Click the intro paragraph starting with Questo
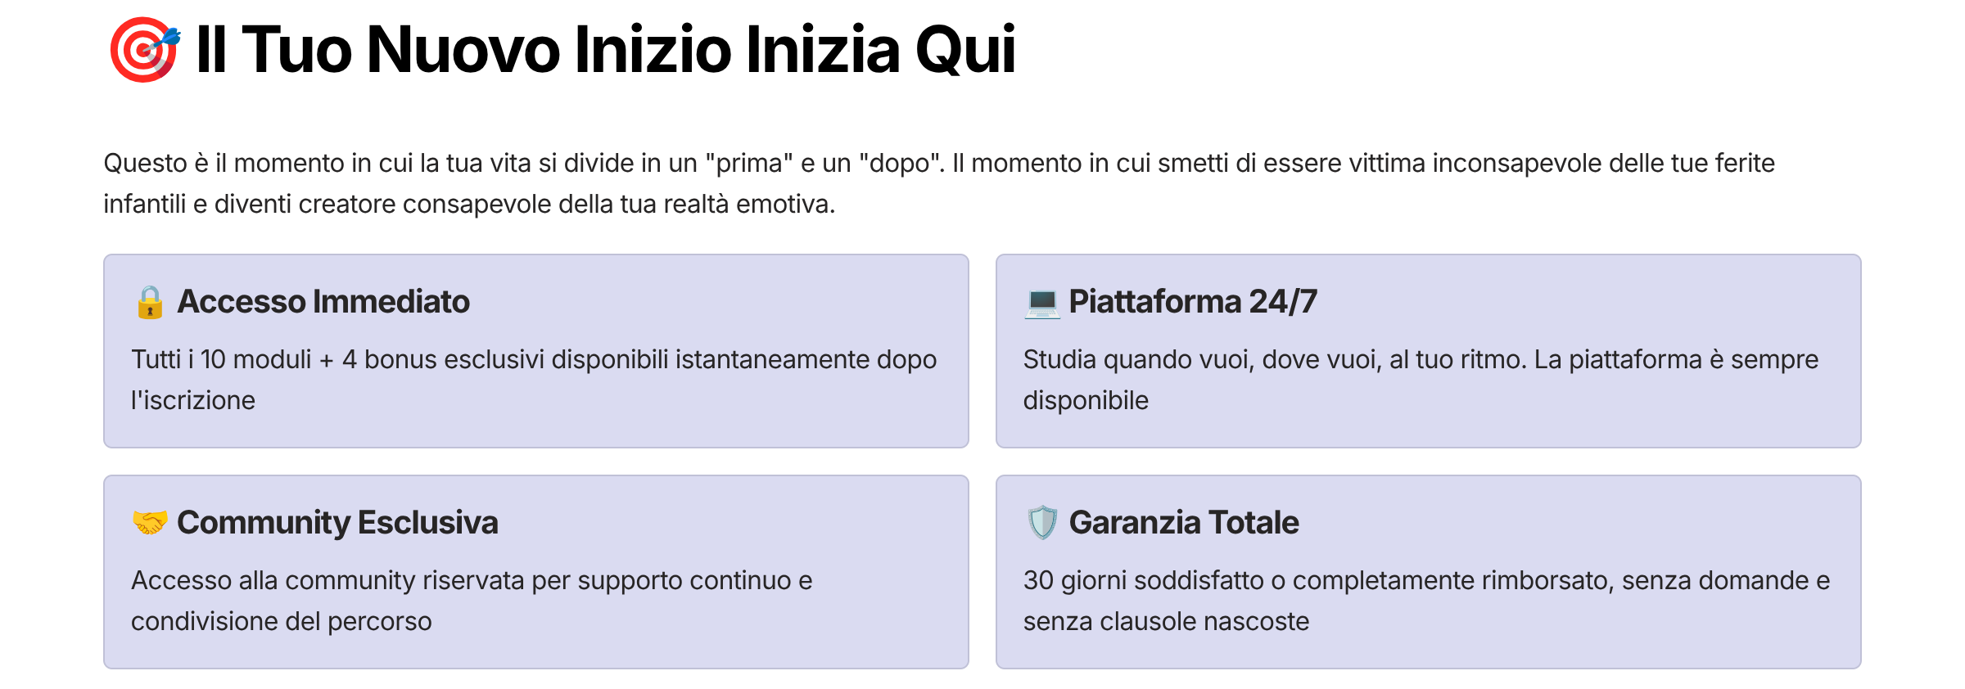Viewport: 1965px width, 689px height. (x=938, y=164)
